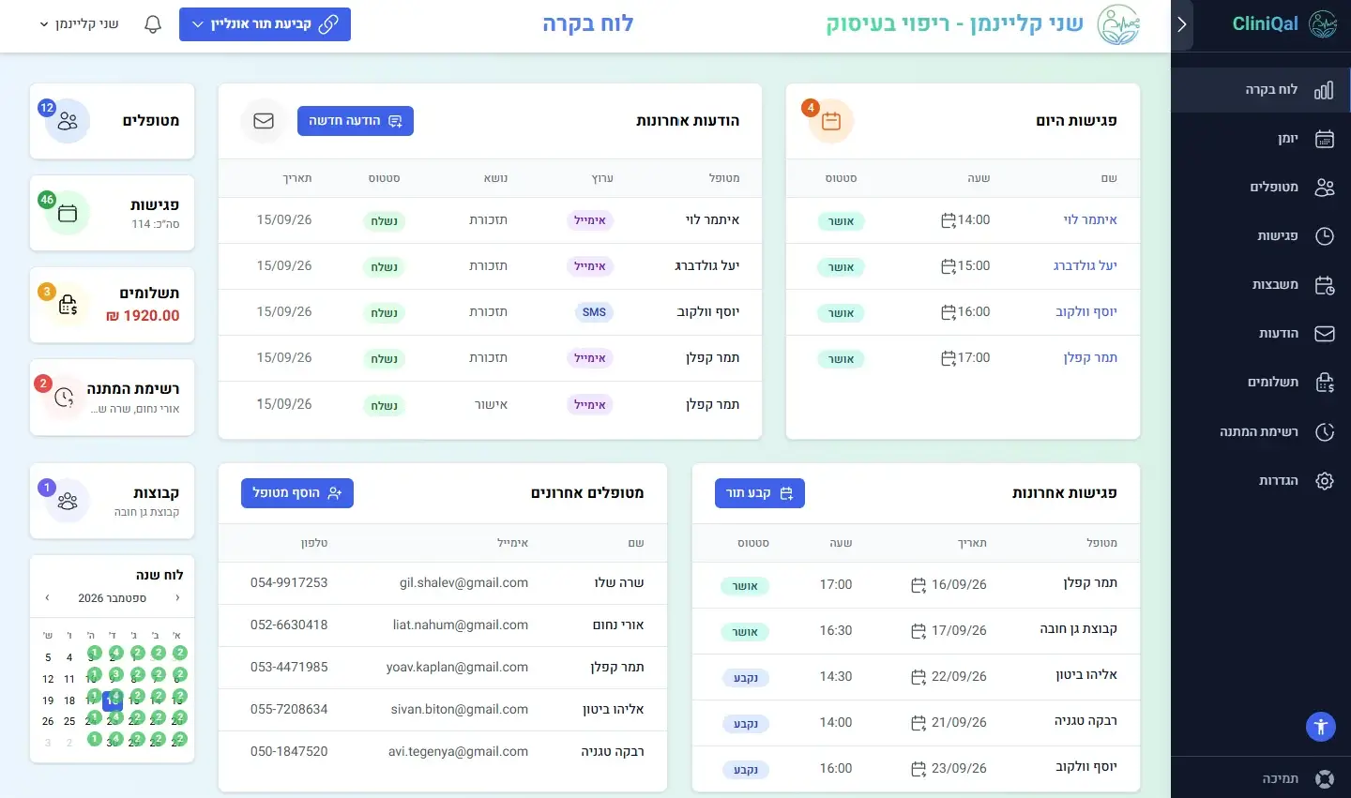This screenshot has height=798, width=1351.
Task: Click the email gil.shalev@gmail.com
Action: [x=463, y=583]
